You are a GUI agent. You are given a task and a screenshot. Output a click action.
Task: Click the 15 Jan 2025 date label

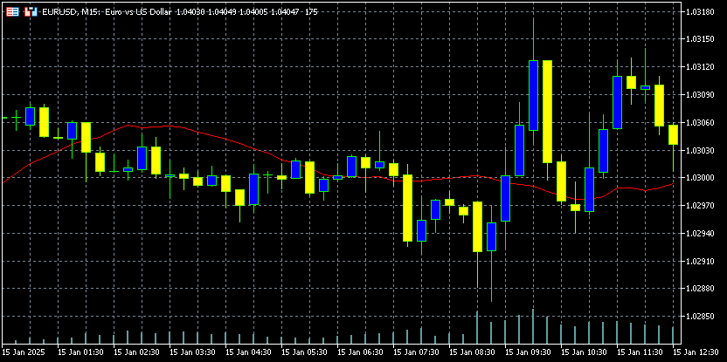point(23,352)
